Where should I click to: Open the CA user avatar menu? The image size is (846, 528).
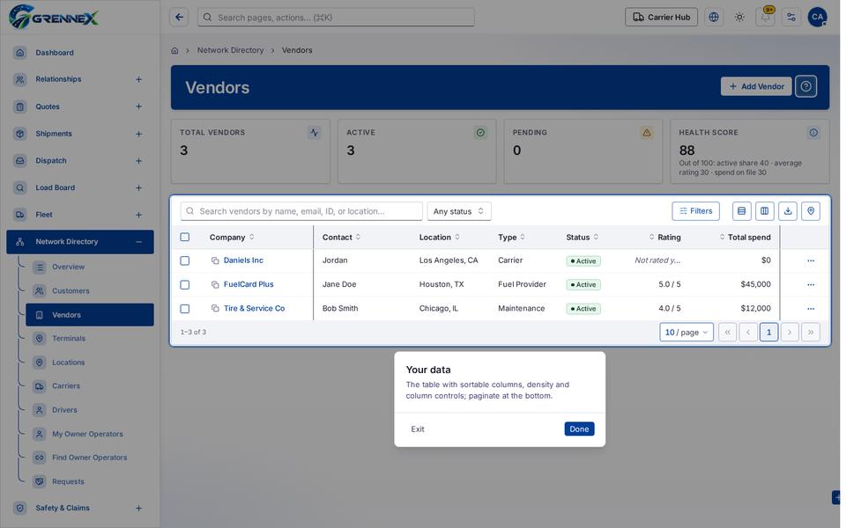tap(818, 18)
